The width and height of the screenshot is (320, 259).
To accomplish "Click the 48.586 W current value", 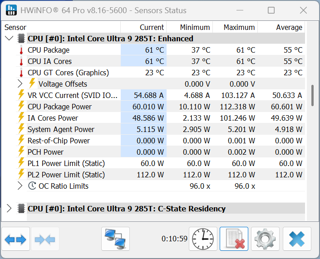I will coord(148,118).
